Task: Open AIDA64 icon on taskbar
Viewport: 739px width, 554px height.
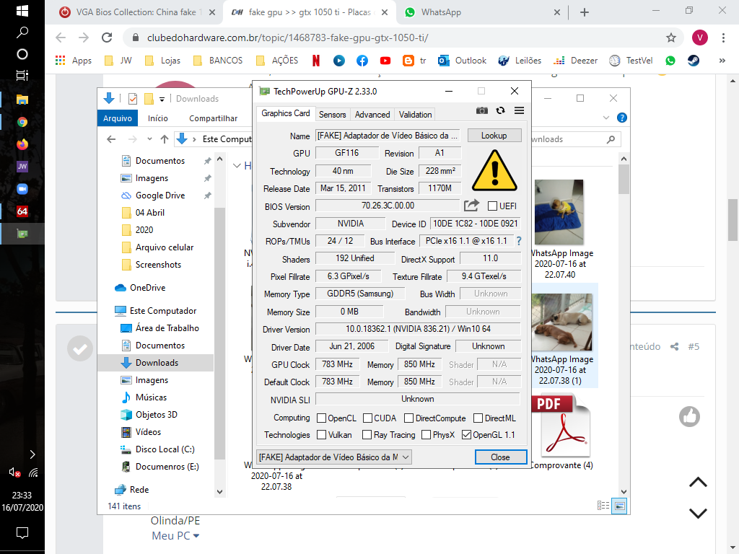Action: click(22, 211)
